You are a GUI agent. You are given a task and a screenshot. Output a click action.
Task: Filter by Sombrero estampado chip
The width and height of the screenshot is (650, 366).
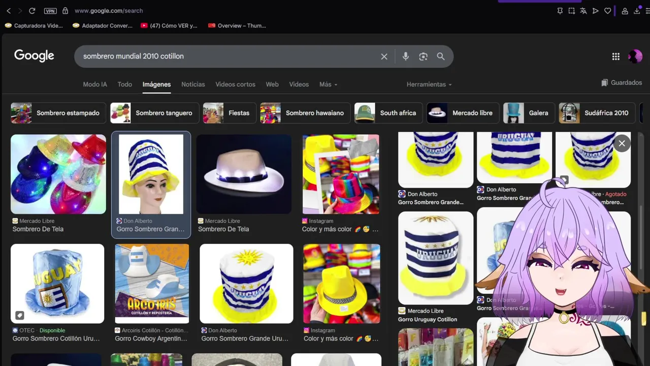[x=58, y=113]
